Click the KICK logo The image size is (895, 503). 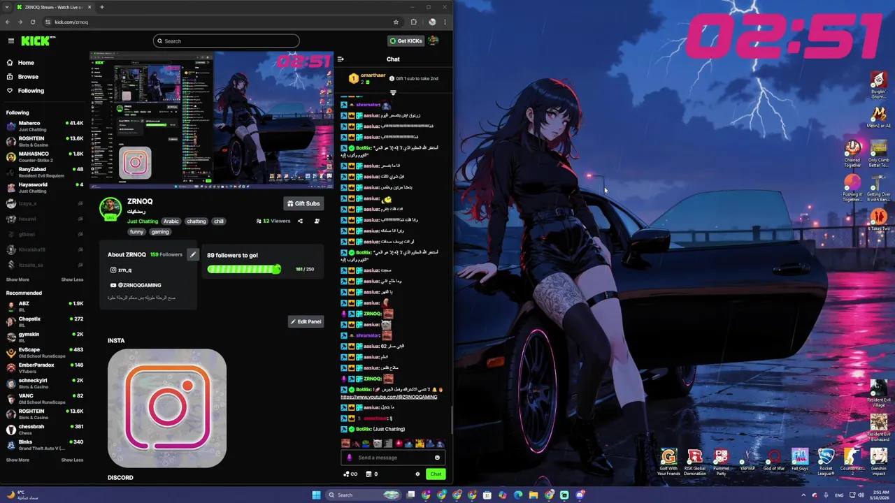pyautogui.click(x=35, y=41)
